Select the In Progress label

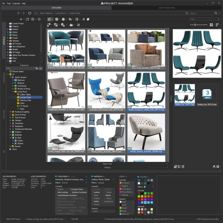click(x=126, y=189)
